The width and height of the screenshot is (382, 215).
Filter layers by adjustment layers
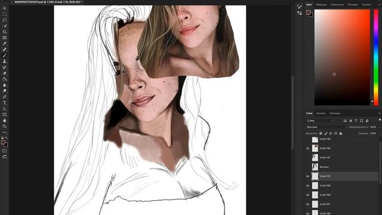tap(350, 121)
